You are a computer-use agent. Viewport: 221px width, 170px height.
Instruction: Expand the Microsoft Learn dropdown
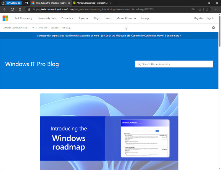coord(126,18)
